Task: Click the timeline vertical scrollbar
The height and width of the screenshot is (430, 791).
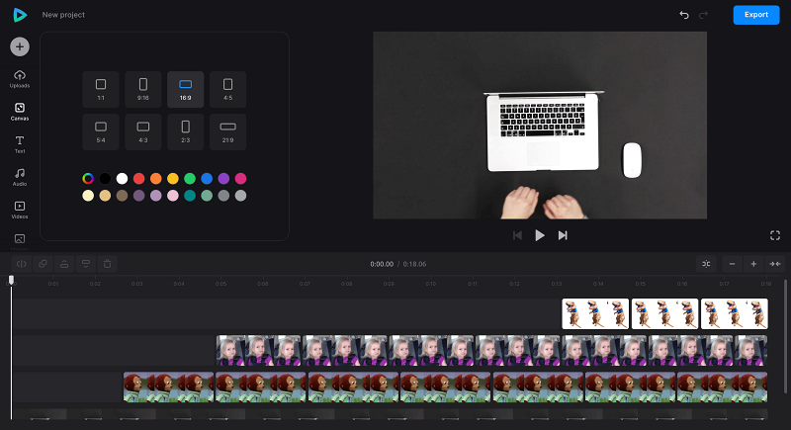Action: [x=785, y=336]
